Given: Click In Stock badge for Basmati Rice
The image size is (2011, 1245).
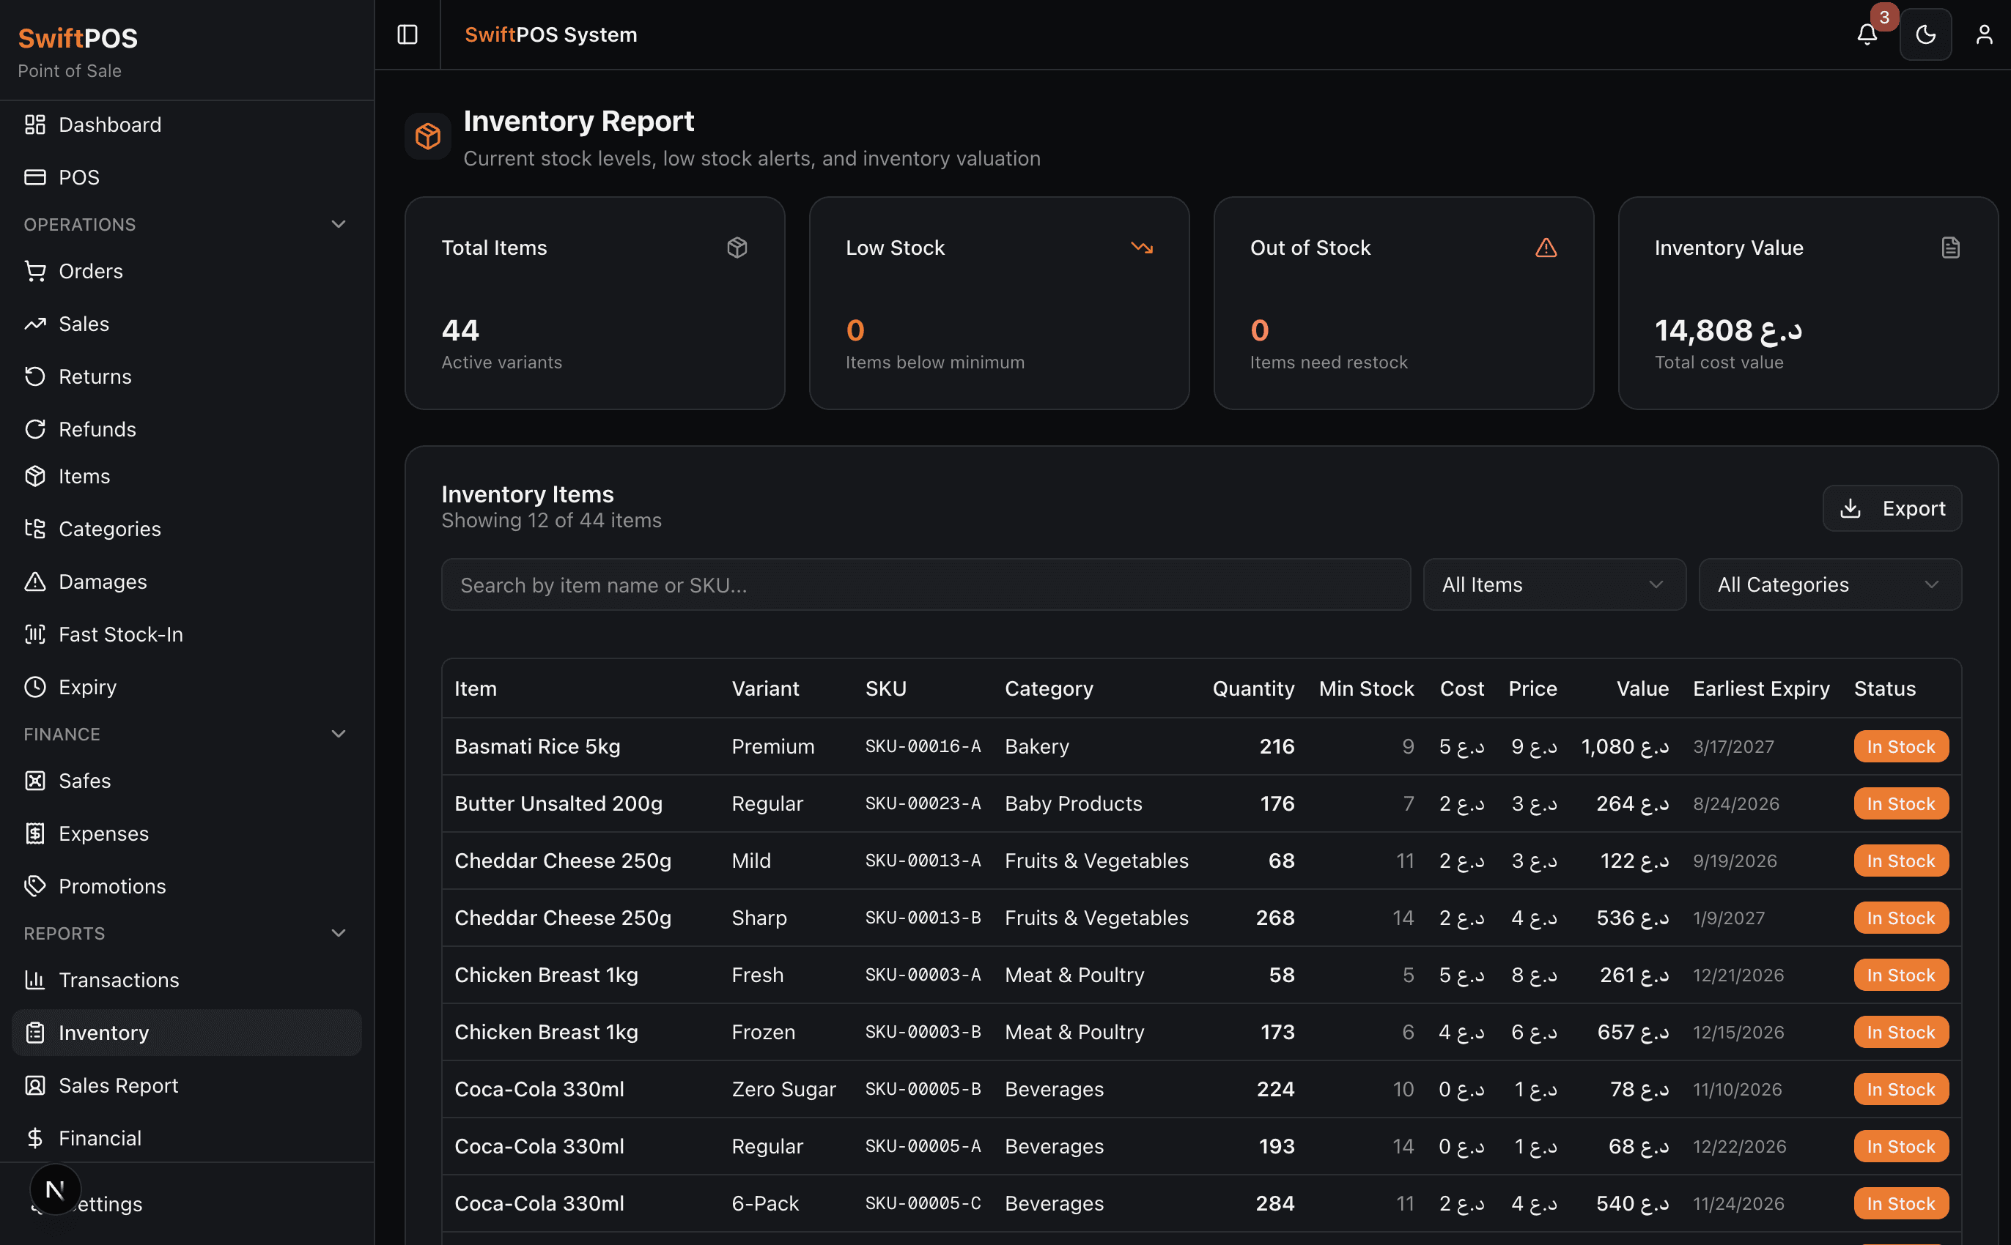Looking at the screenshot, I should [x=1900, y=747].
